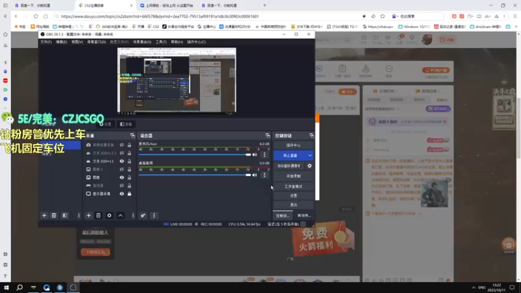
Task: Open 工具(T) menu in OBS
Action: pyautogui.click(x=161, y=42)
